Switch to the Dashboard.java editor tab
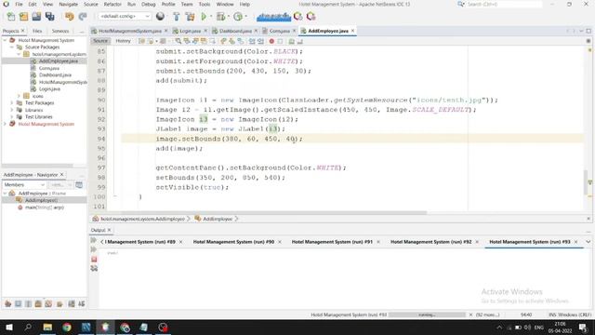 point(235,31)
